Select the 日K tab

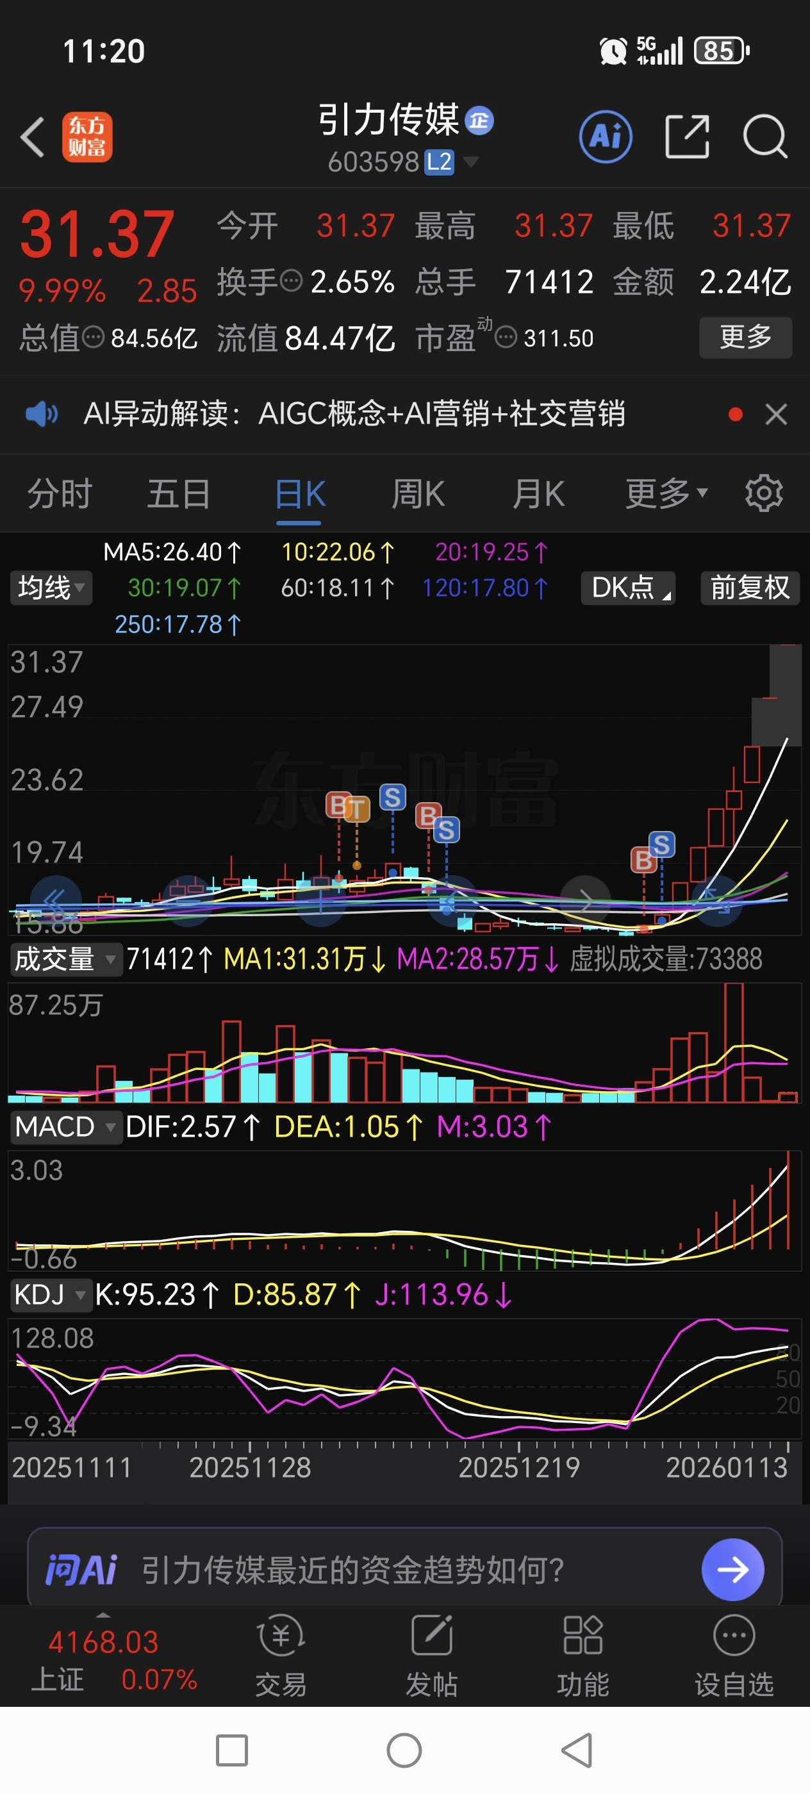pos(300,494)
